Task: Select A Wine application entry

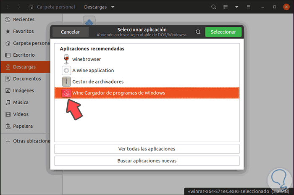Action: [x=147, y=71]
